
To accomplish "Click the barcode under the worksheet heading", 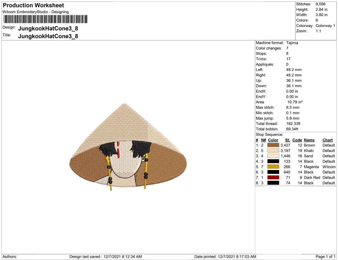I will [x=45, y=19].
